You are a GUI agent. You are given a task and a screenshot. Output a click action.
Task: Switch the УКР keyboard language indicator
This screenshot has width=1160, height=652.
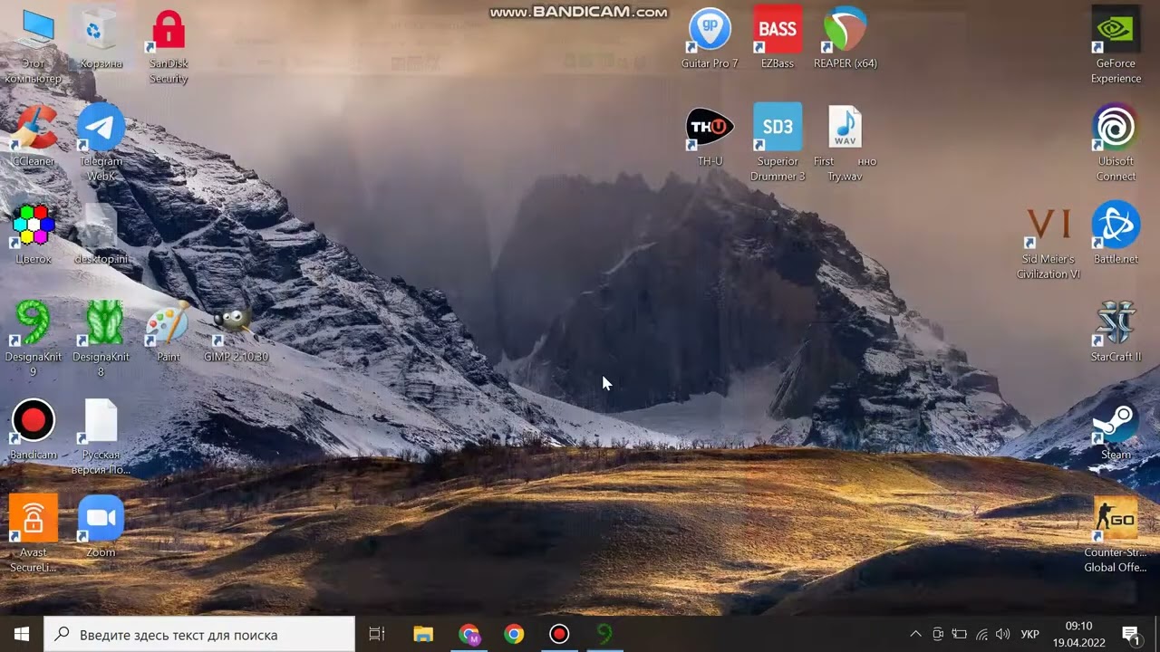(1029, 634)
